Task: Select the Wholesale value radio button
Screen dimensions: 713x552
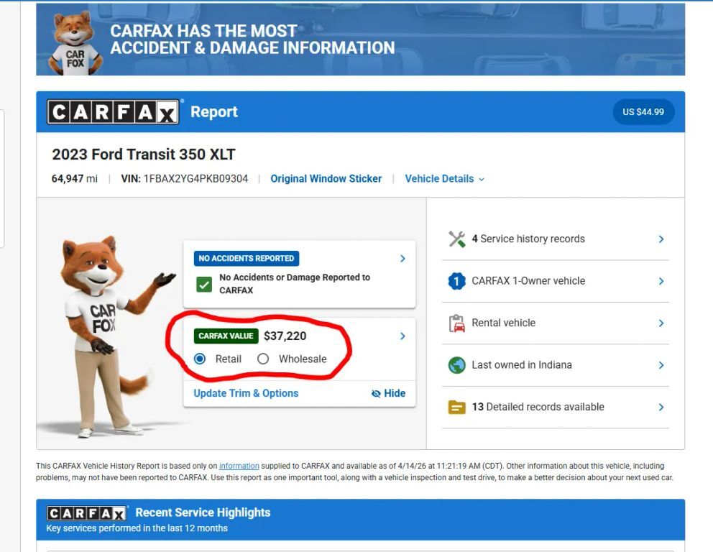Action: pyautogui.click(x=263, y=359)
